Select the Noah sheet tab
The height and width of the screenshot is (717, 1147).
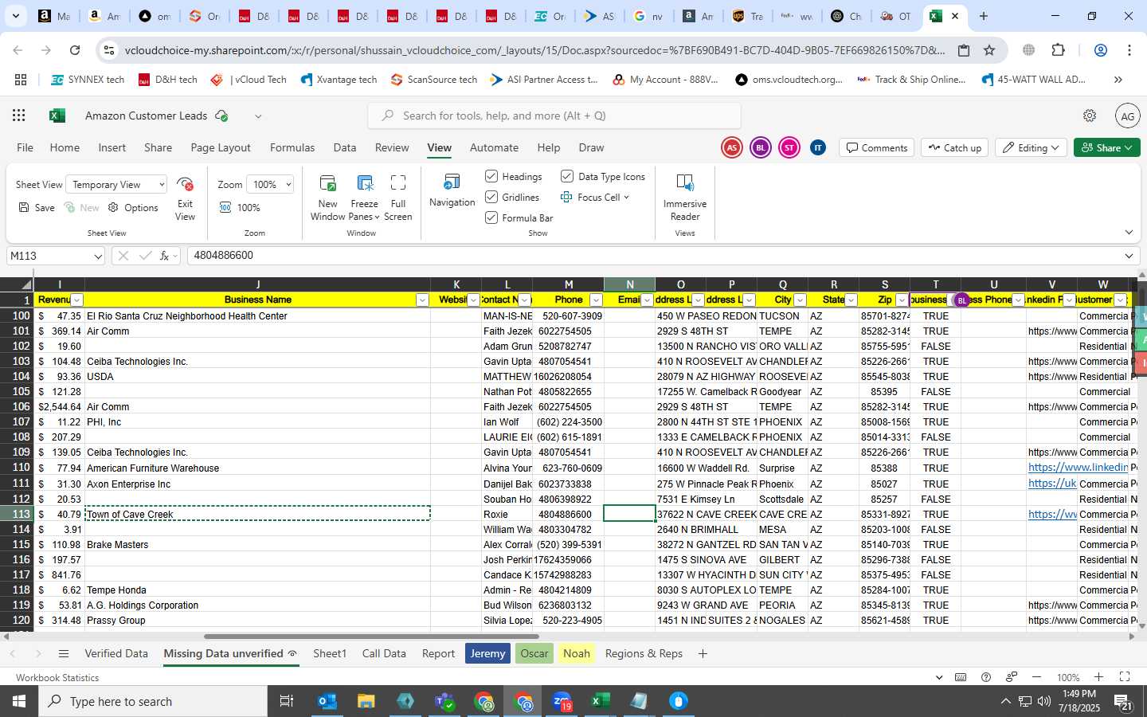coord(577,653)
